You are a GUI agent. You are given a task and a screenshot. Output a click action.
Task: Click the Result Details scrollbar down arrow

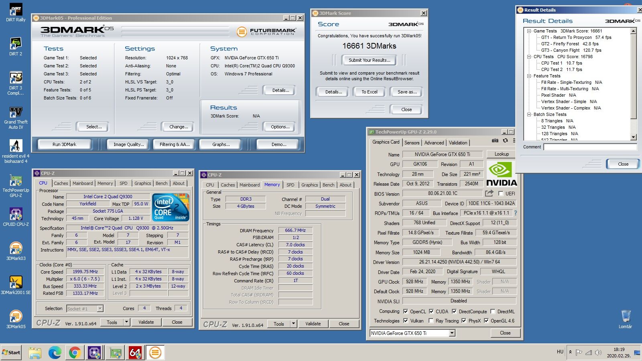pyautogui.click(x=634, y=137)
